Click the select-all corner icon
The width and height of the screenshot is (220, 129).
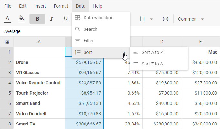pos(7,42)
